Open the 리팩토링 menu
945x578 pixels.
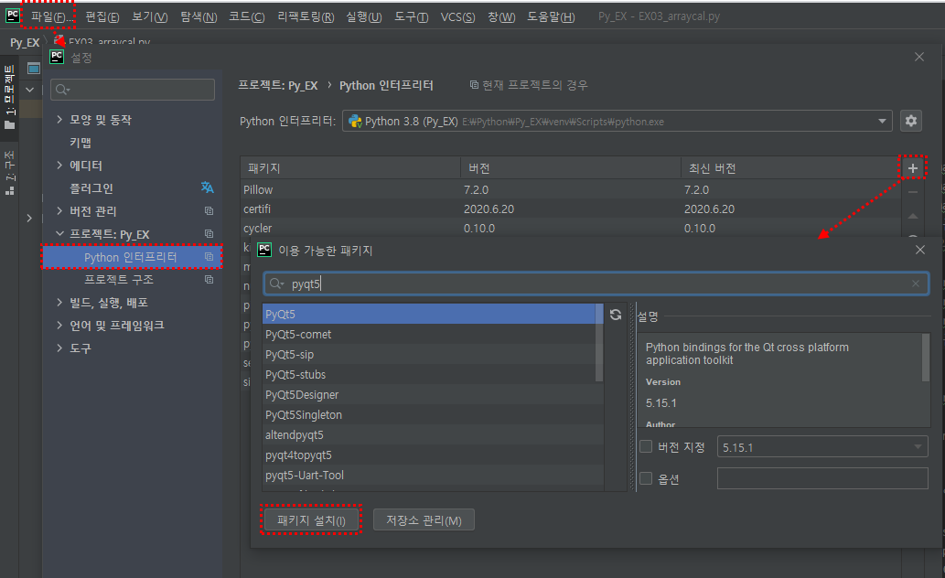306,16
